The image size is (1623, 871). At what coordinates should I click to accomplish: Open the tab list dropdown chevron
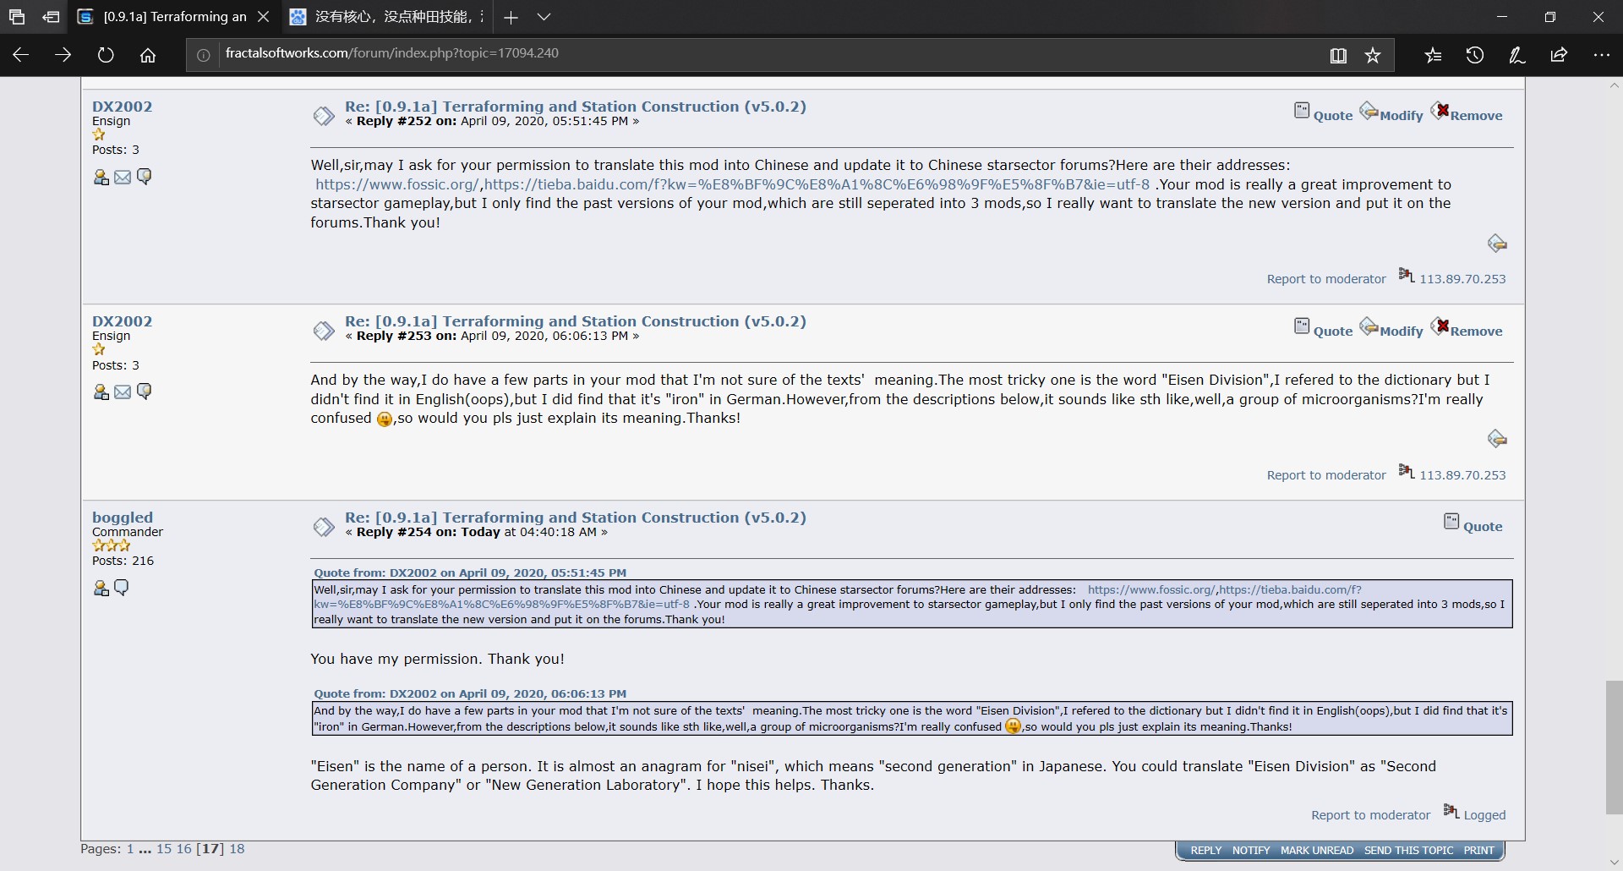point(544,17)
